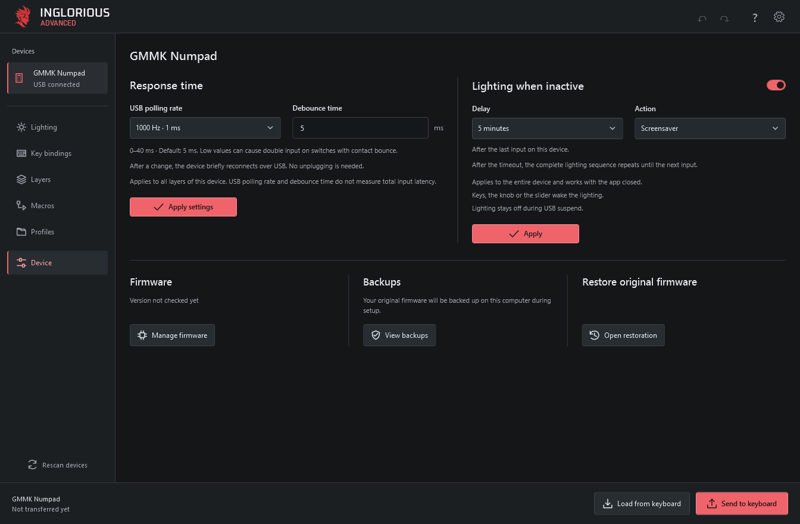The height and width of the screenshot is (524, 800).
Task: Click the Macros flow icon
Action: [x=21, y=206]
